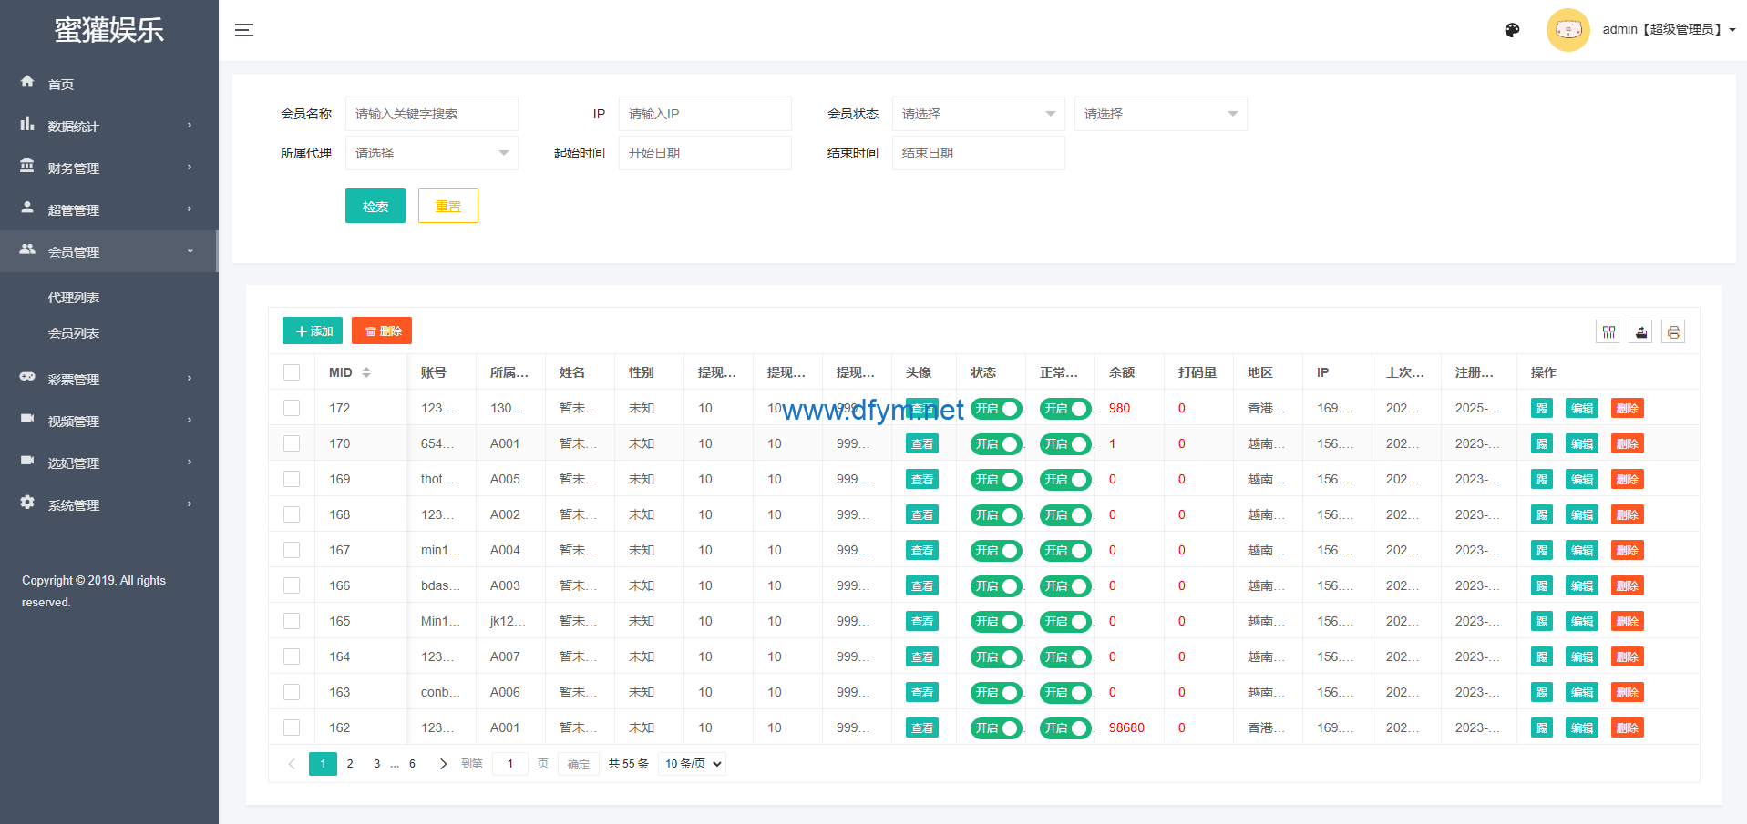Image resolution: width=1747 pixels, height=824 pixels.
Task: Edit member 172 with the 编辑 button
Action: [x=1582, y=409]
